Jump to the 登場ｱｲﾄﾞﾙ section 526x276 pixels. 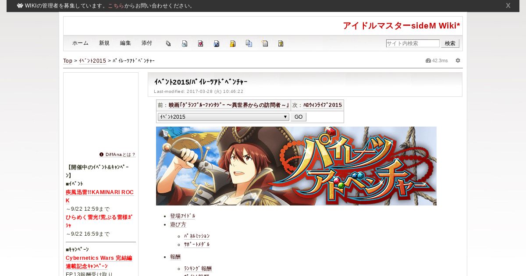tap(183, 216)
